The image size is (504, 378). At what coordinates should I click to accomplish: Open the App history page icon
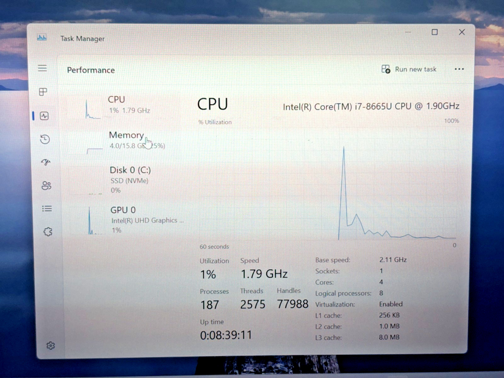click(45, 139)
